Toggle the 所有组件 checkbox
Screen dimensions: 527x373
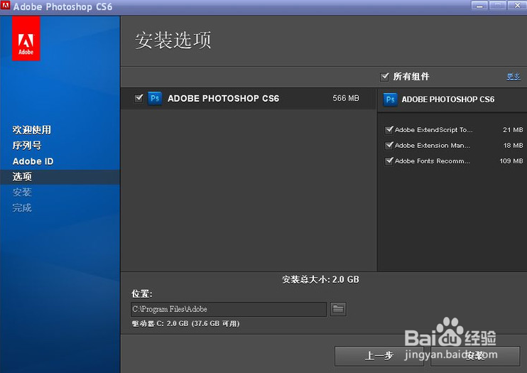click(384, 77)
